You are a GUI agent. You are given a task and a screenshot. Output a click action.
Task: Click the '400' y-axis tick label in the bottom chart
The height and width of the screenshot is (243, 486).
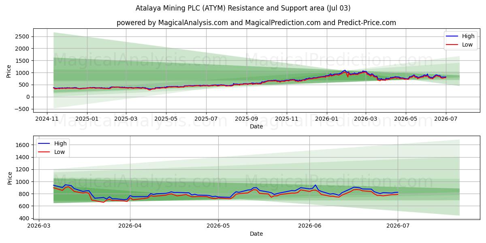pyautogui.click(x=24, y=218)
